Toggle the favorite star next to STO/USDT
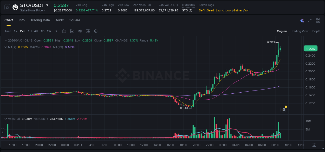This screenshot has height=152, width=325. 7,7
